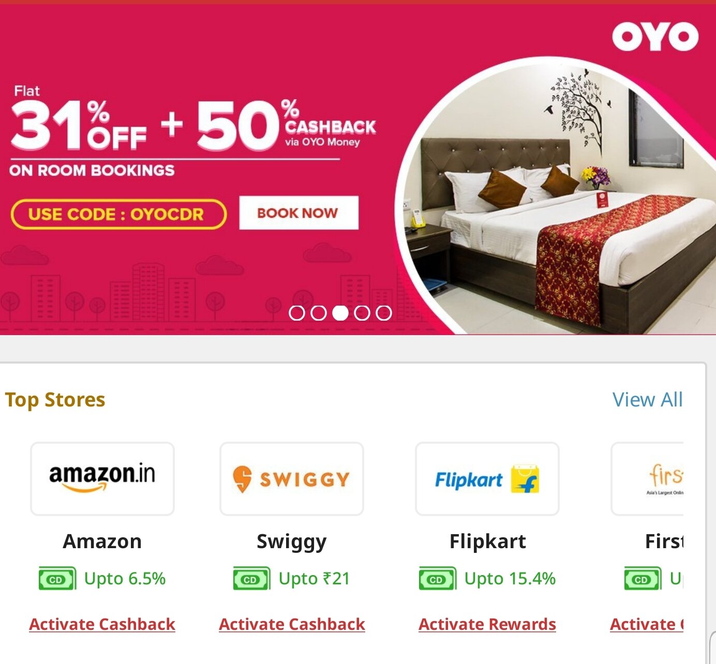The width and height of the screenshot is (716, 664).
Task: Click the OYO logo on banner
Action: tap(655, 37)
